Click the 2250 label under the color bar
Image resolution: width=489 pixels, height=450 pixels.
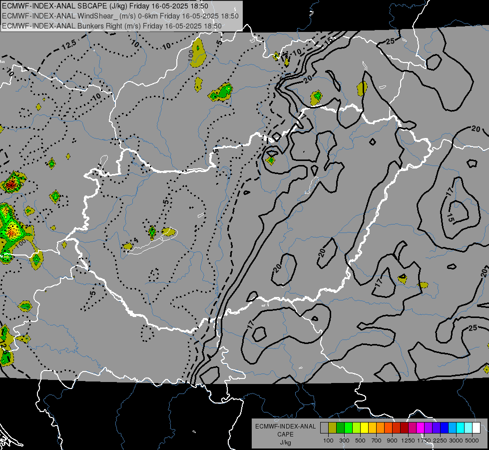[440, 440]
